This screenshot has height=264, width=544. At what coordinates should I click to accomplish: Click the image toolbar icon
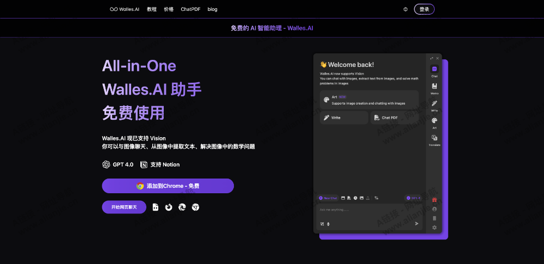(362, 198)
